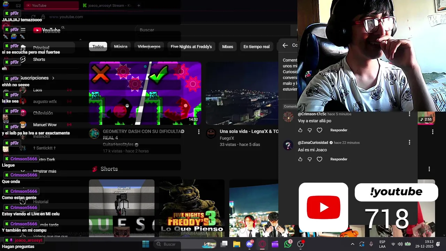Open the Windows Start menu
This screenshot has width=446, height=251.
pos(146,244)
